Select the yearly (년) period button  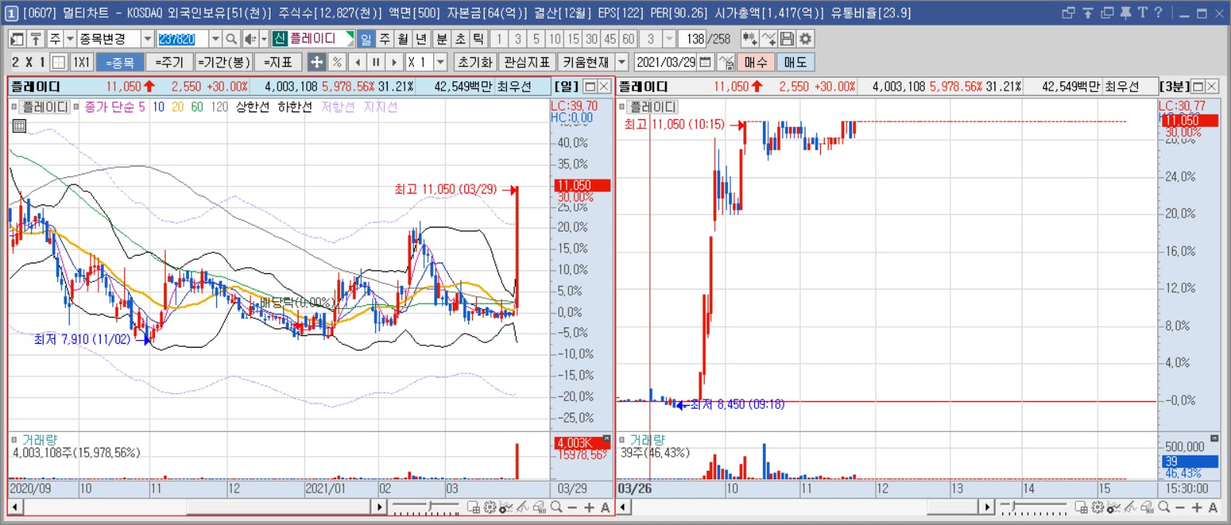click(421, 39)
